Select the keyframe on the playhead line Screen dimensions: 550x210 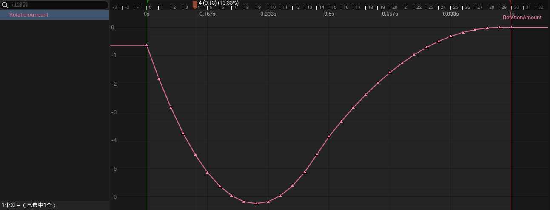(195, 154)
